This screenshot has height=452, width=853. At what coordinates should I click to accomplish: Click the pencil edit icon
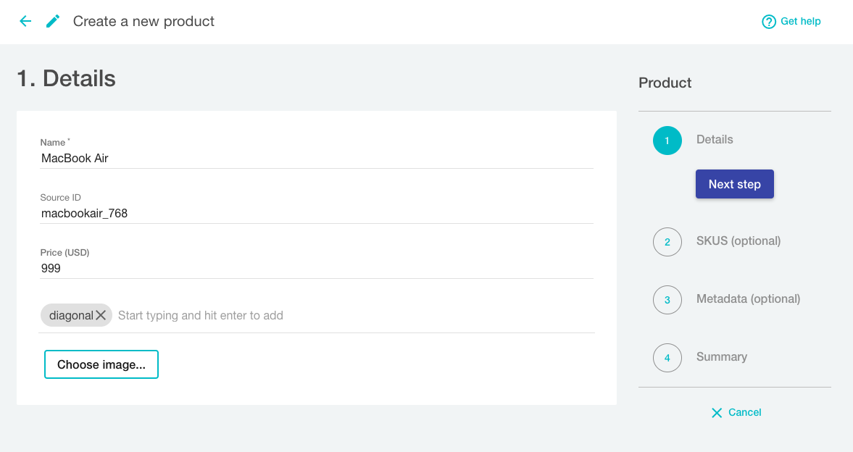click(x=53, y=21)
